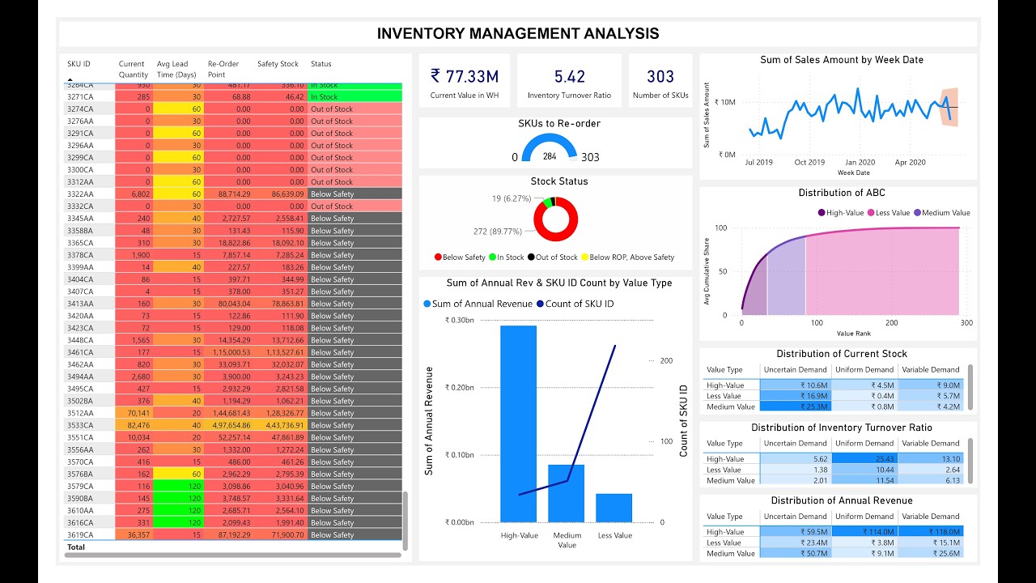The height and width of the screenshot is (583, 1036).
Task: Click the horizontal scrollbar below SKU table
Action: coord(233,555)
